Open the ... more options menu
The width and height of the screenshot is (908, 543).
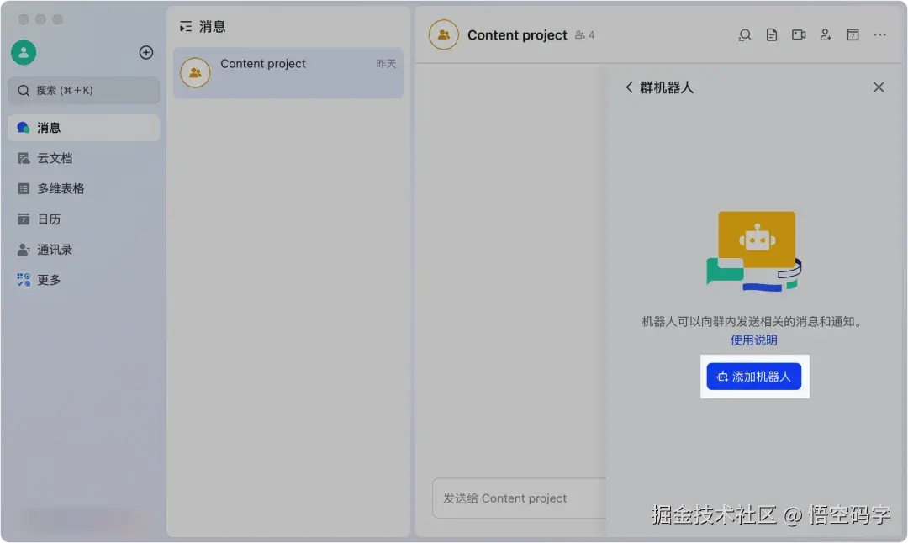click(x=879, y=34)
